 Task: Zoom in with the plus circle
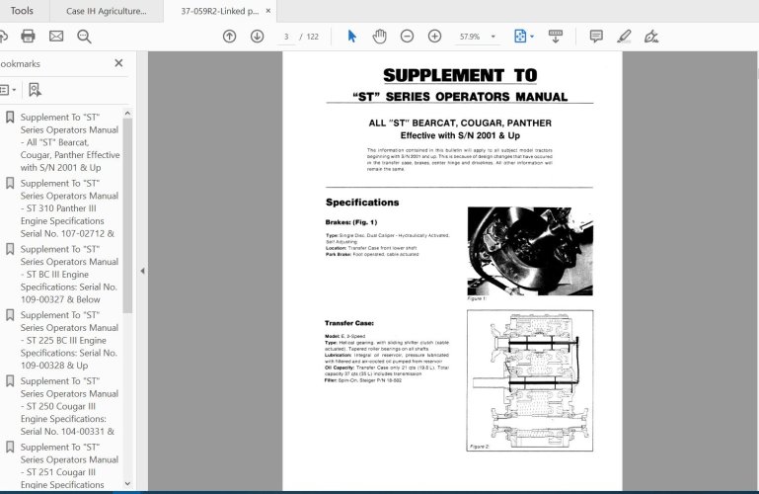point(434,37)
